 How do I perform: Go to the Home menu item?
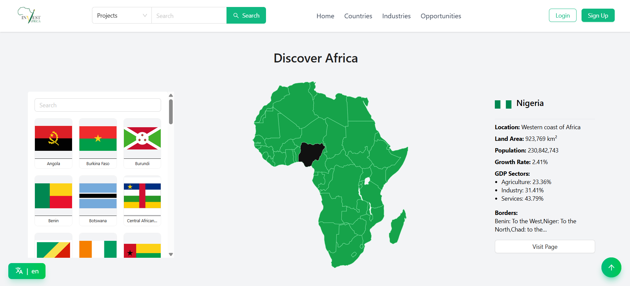pos(325,16)
